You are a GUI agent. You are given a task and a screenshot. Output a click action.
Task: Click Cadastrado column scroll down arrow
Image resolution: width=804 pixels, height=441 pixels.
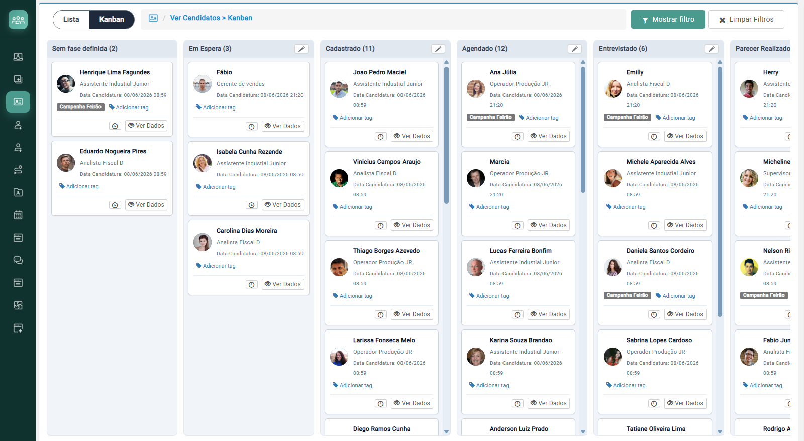[x=446, y=431]
